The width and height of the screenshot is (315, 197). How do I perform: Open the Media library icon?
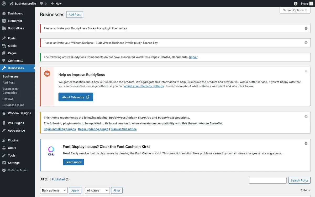(x=4, y=46)
